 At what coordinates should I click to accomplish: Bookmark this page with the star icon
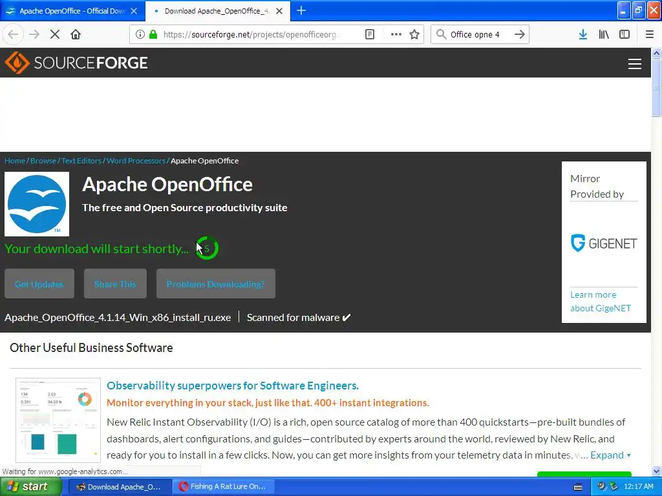click(414, 34)
